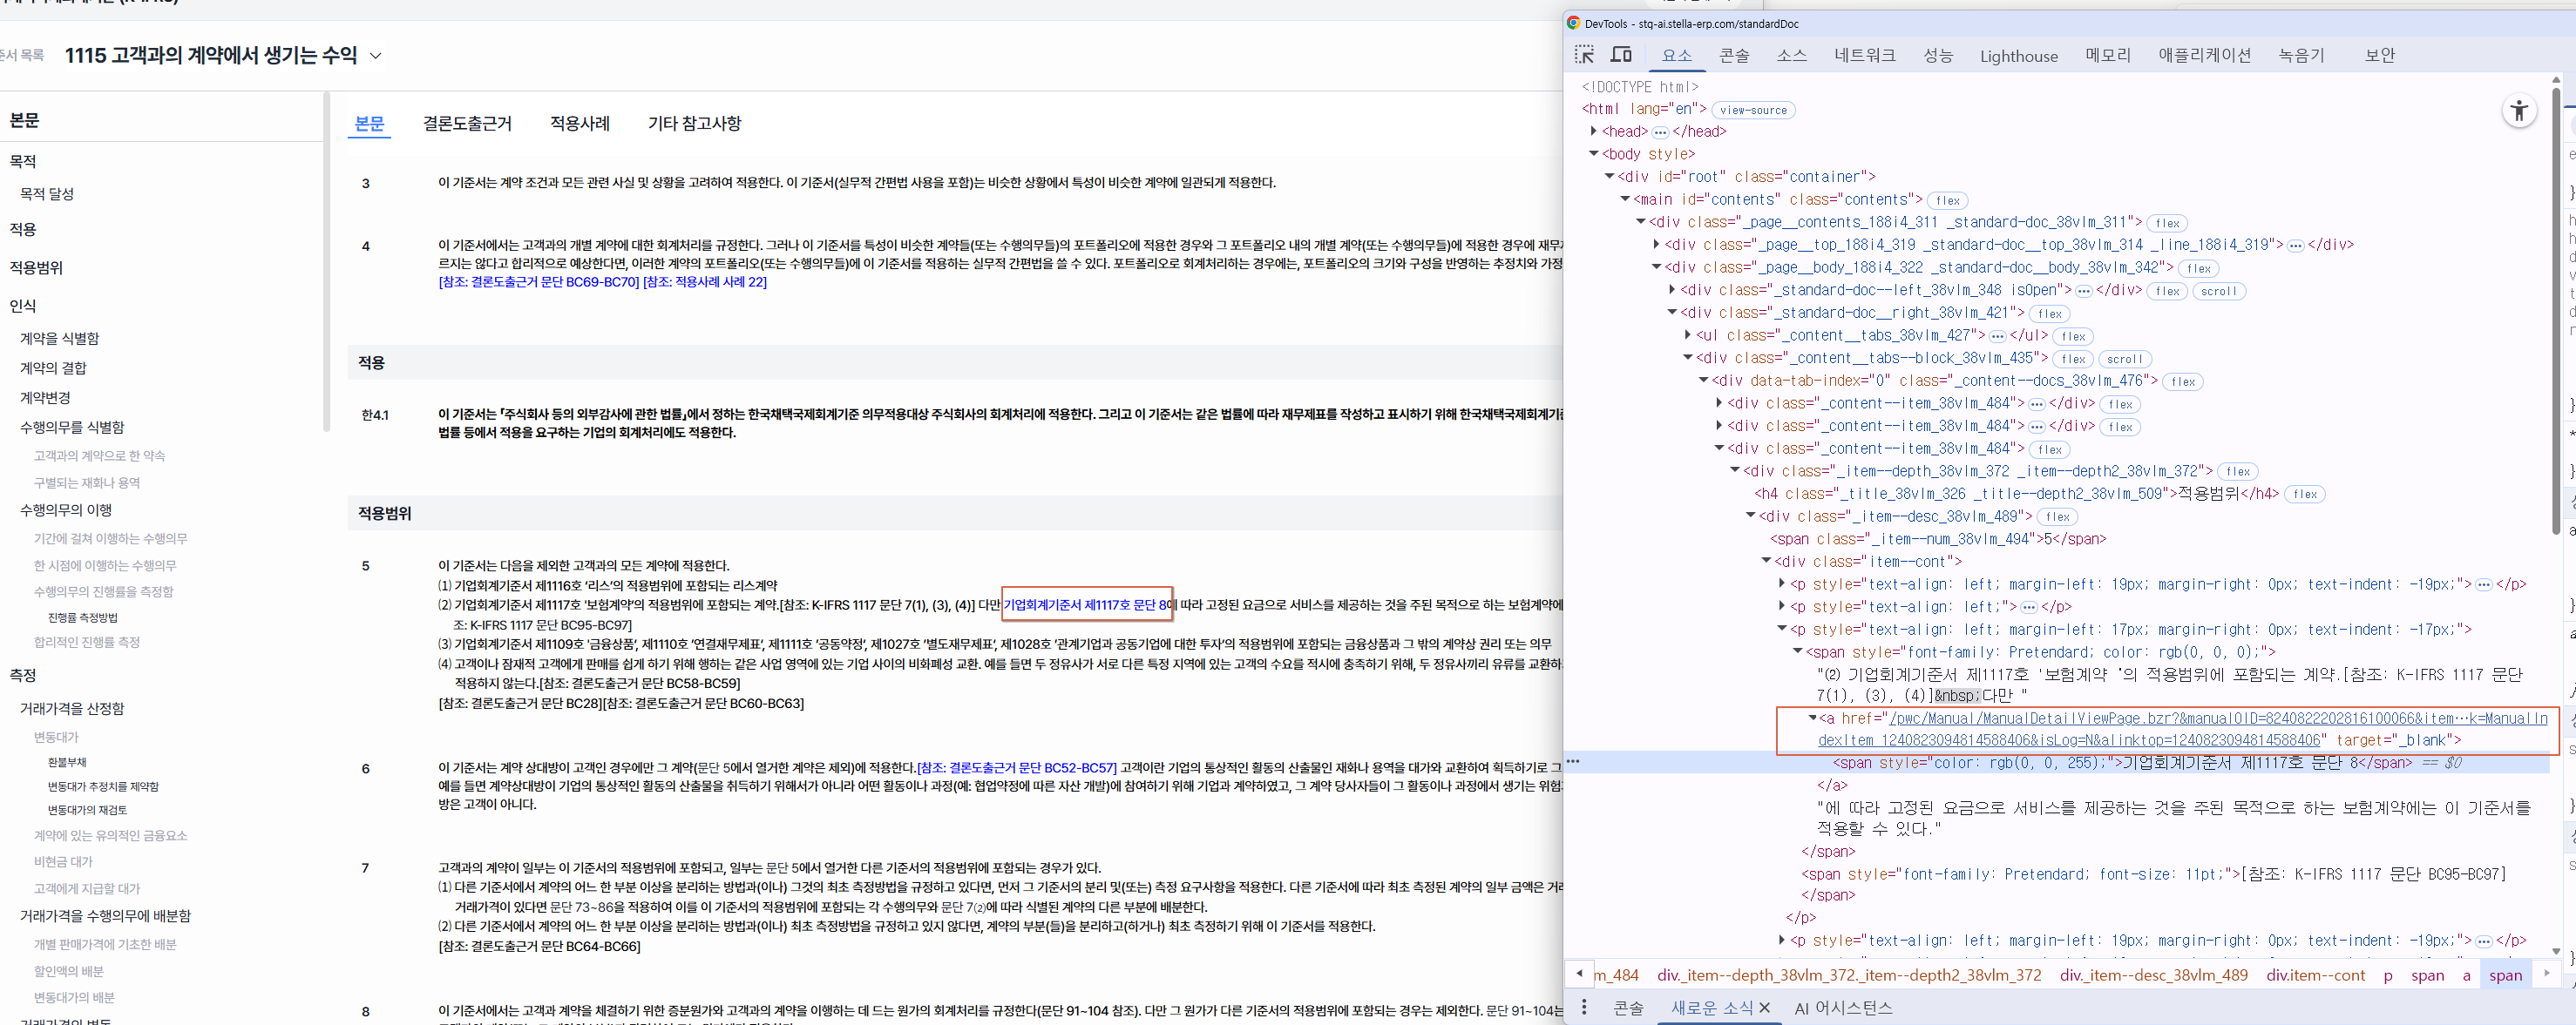Expand the head element node
Image resolution: width=2576 pixels, height=1025 pixels.
pos(1593,131)
